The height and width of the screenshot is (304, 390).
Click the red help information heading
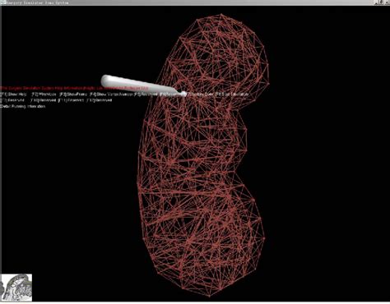point(74,89)
